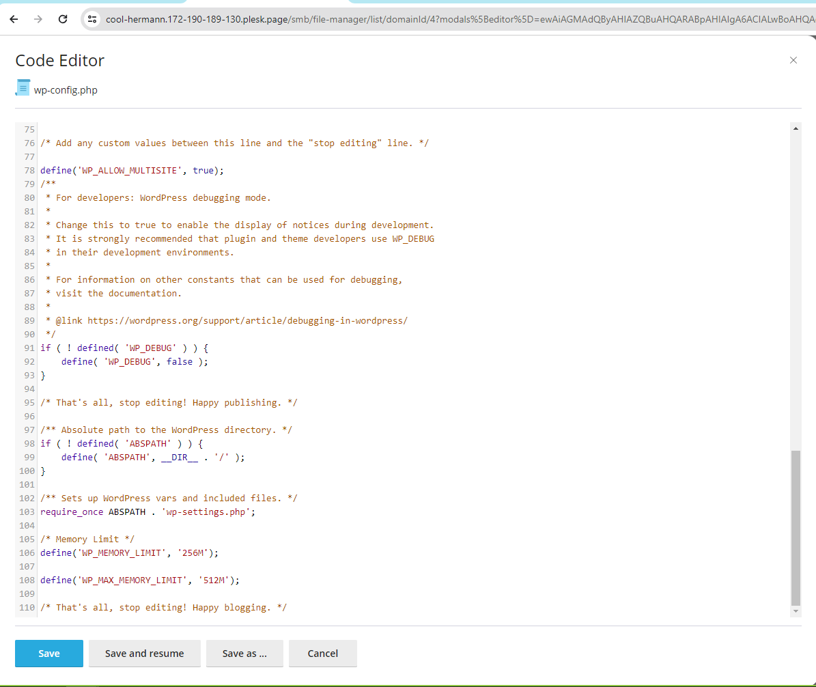
Task: Click line 86 'For information on' comment
Action: (224, 279)
